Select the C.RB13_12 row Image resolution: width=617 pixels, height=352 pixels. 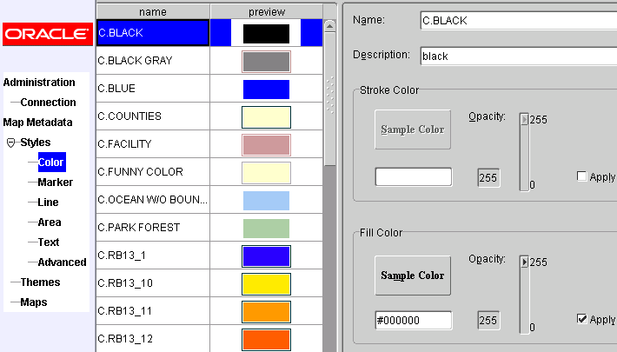click(x=209, y=339)
